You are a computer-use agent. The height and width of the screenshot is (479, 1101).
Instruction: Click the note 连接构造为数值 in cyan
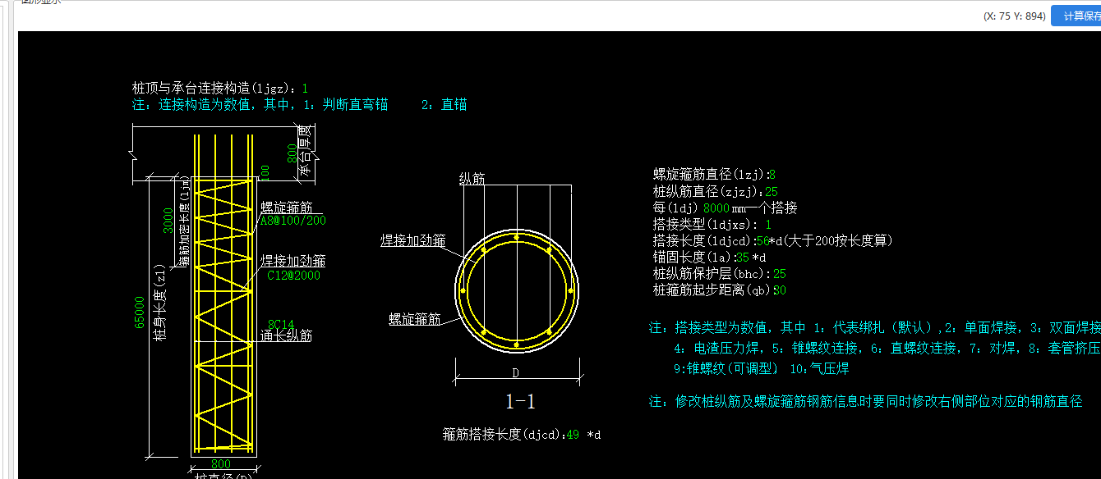click(300, 105)
